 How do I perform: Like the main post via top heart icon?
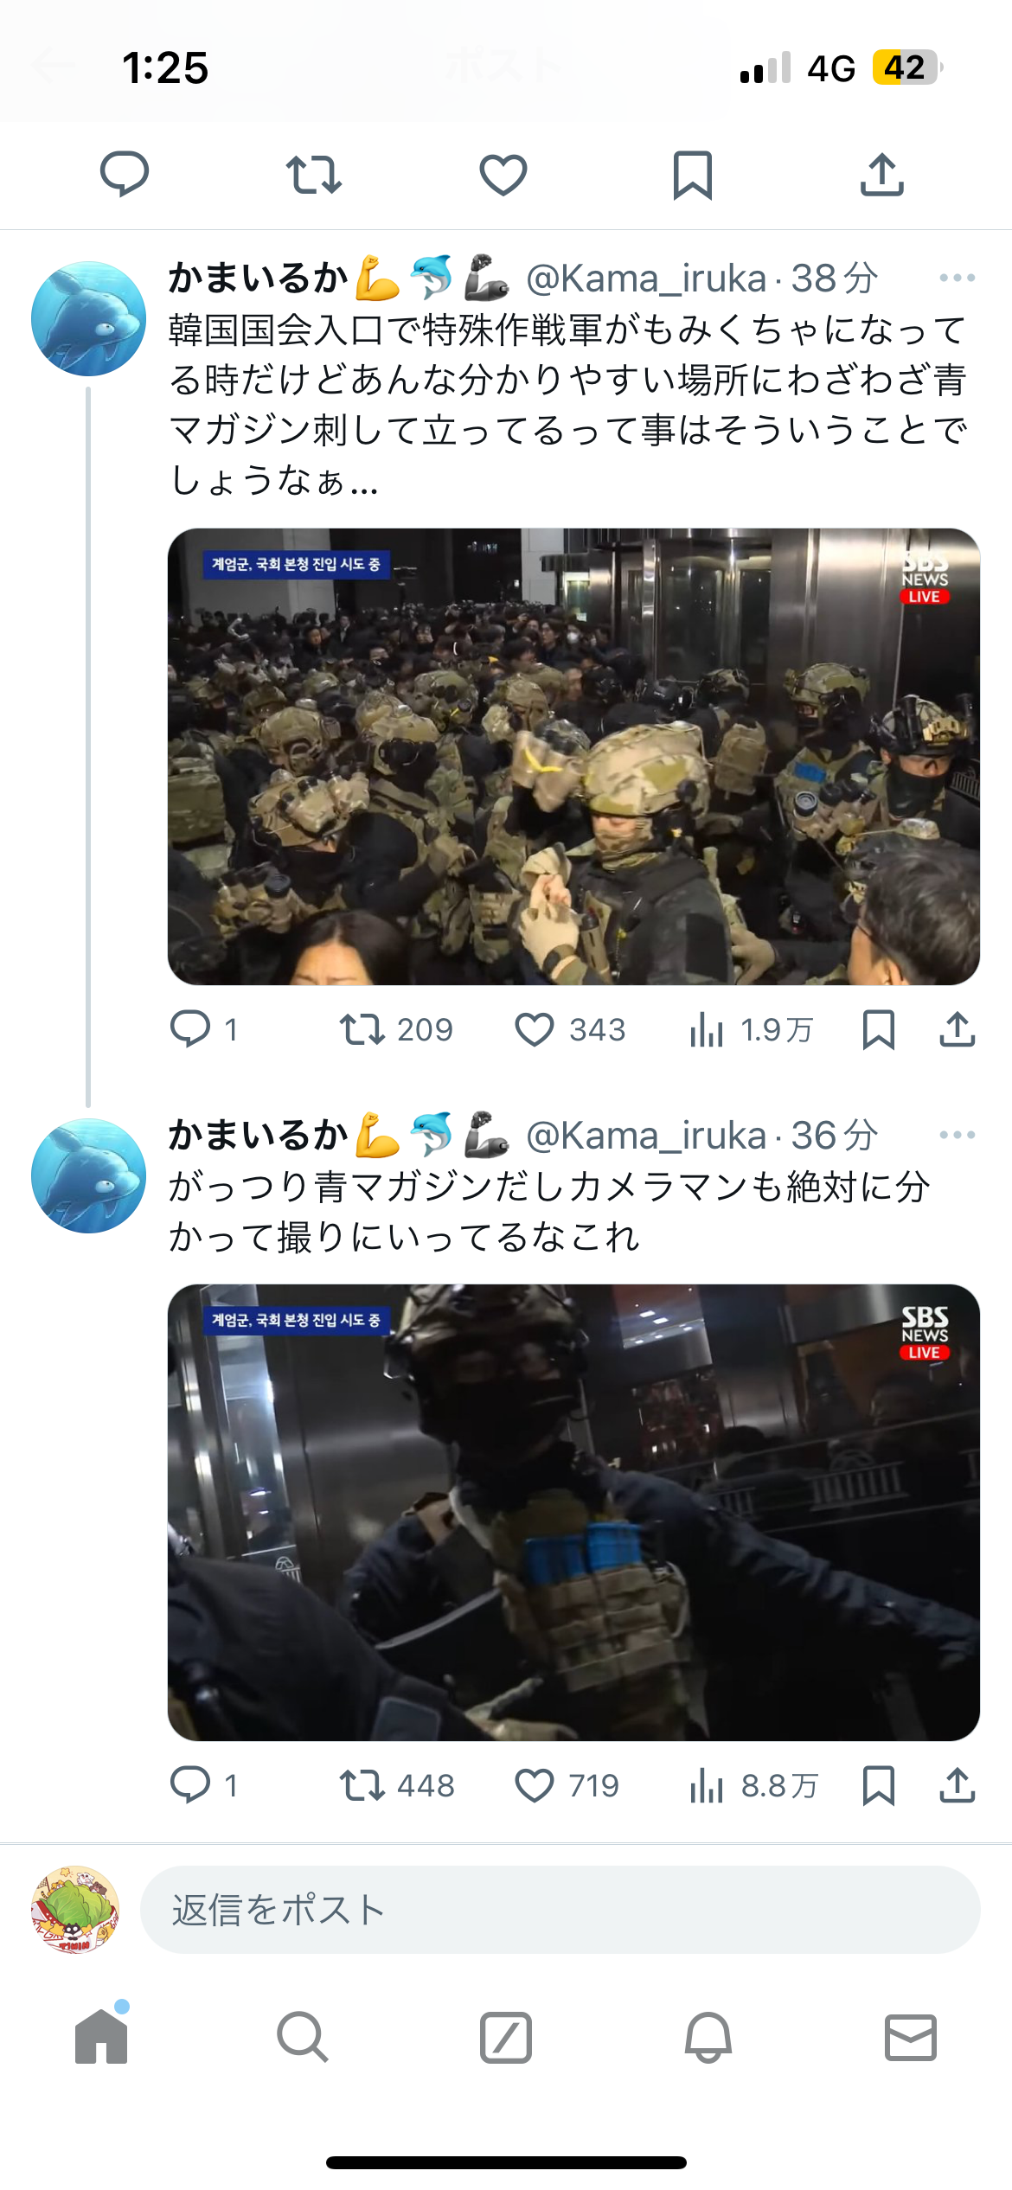(503, 175)
